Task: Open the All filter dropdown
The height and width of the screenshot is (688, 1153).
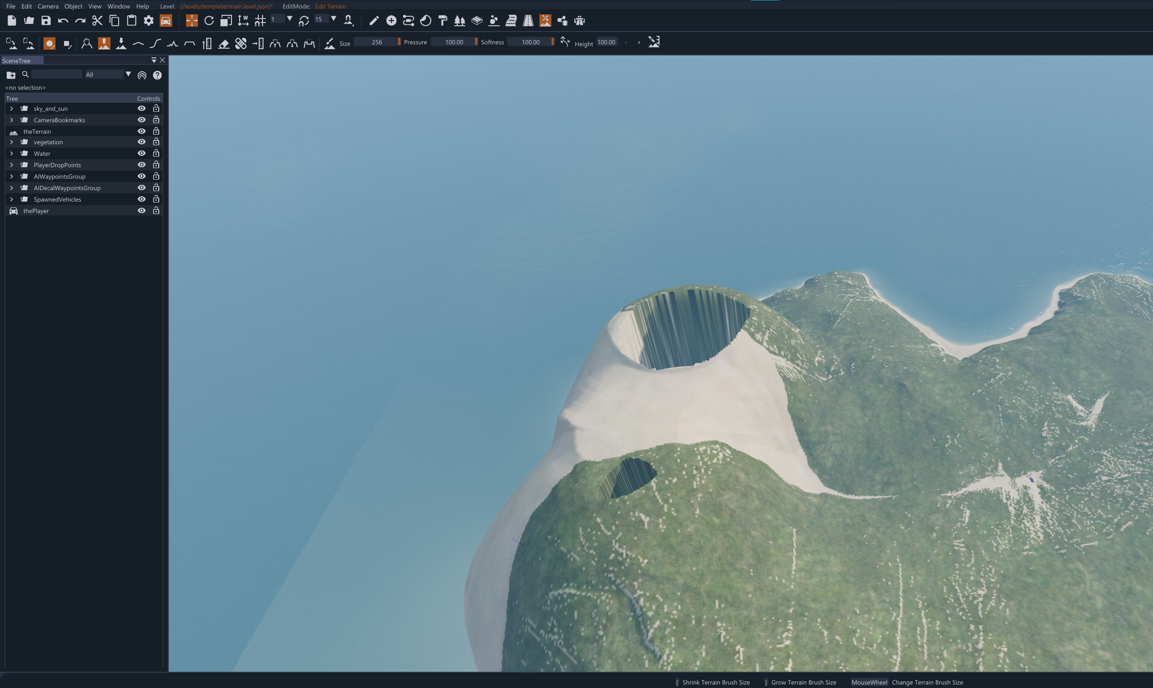Action: point(128,74)
